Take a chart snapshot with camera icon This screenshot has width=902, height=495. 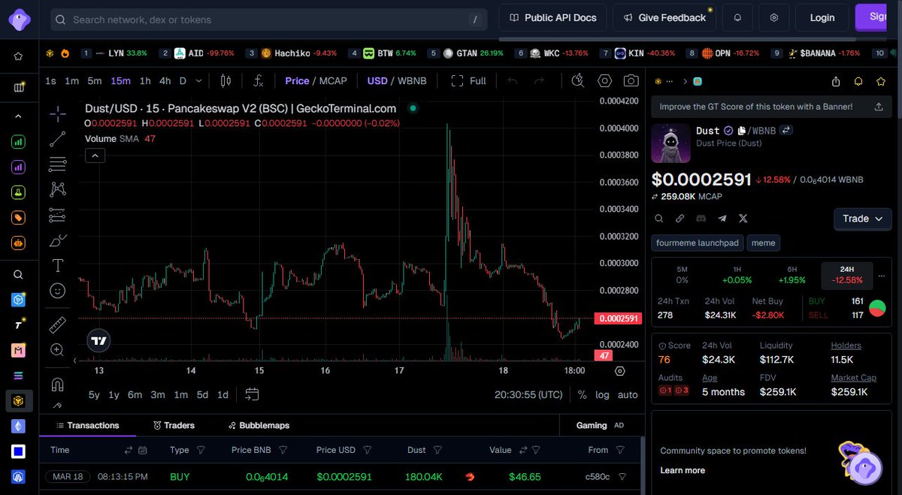tap(631, 80)
